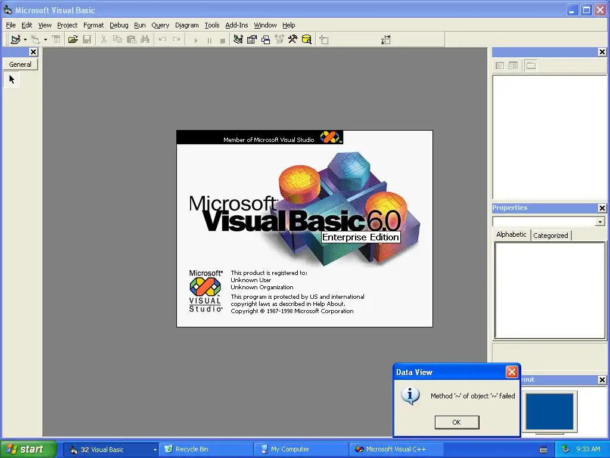Switch to My Computer in taskbar

[301, 450]
